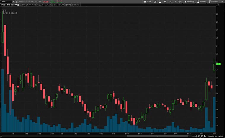Click the PERI symbol input field
The width and height of the screenshot is (225, 138).
(6, 2)
